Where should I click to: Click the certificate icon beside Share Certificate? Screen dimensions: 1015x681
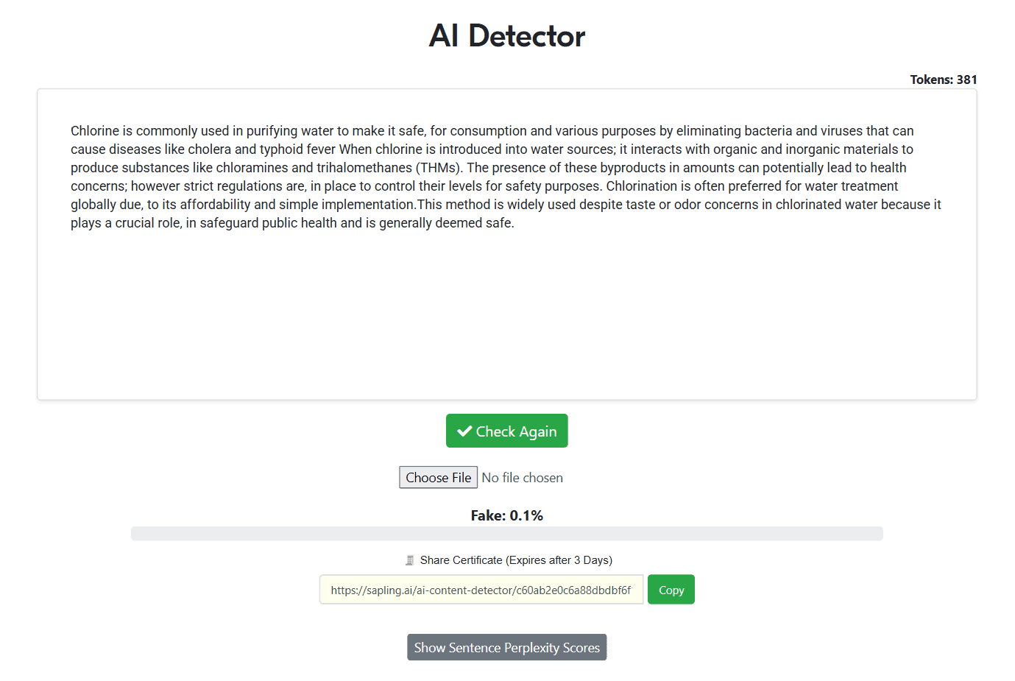pos(410,560)
